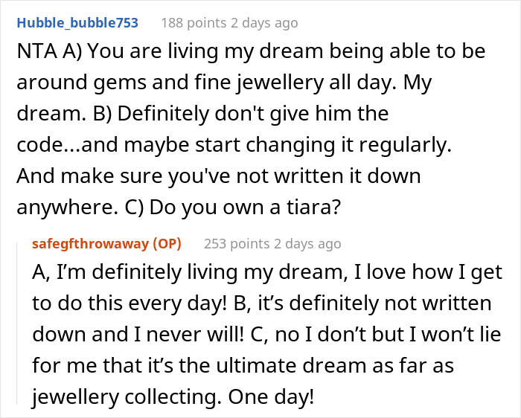
Task: Collapse reply thread using left vertical line
Action: (x=17, y=324)
